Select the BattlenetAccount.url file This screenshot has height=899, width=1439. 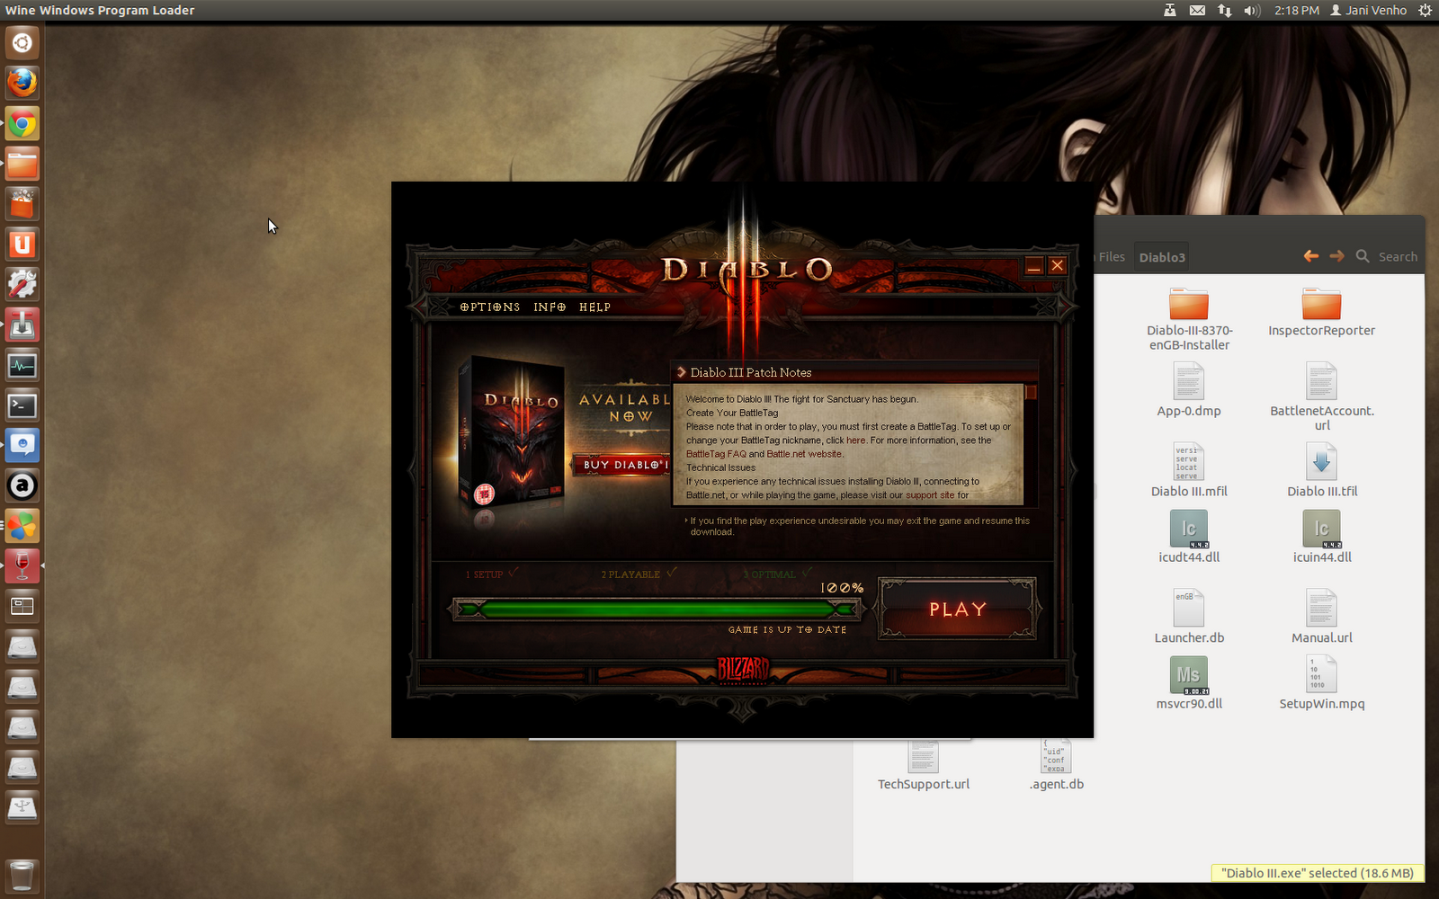pos(1321,396)
